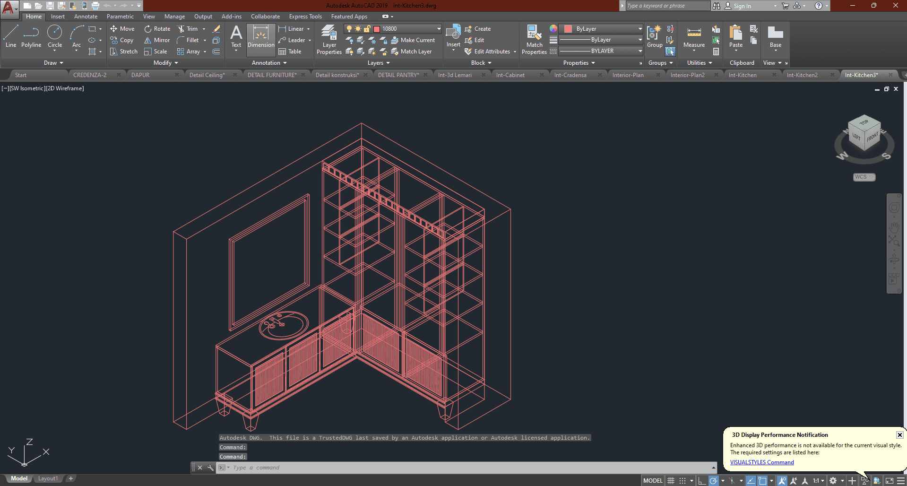Screen dimensions: 907x486
Task: Open Layer Properties manager
Action: pos(329,40)
